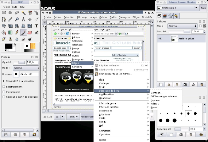This screenshot has width=208, height=142.
Task: Select the Move tool
Action: tap(30, 19)
